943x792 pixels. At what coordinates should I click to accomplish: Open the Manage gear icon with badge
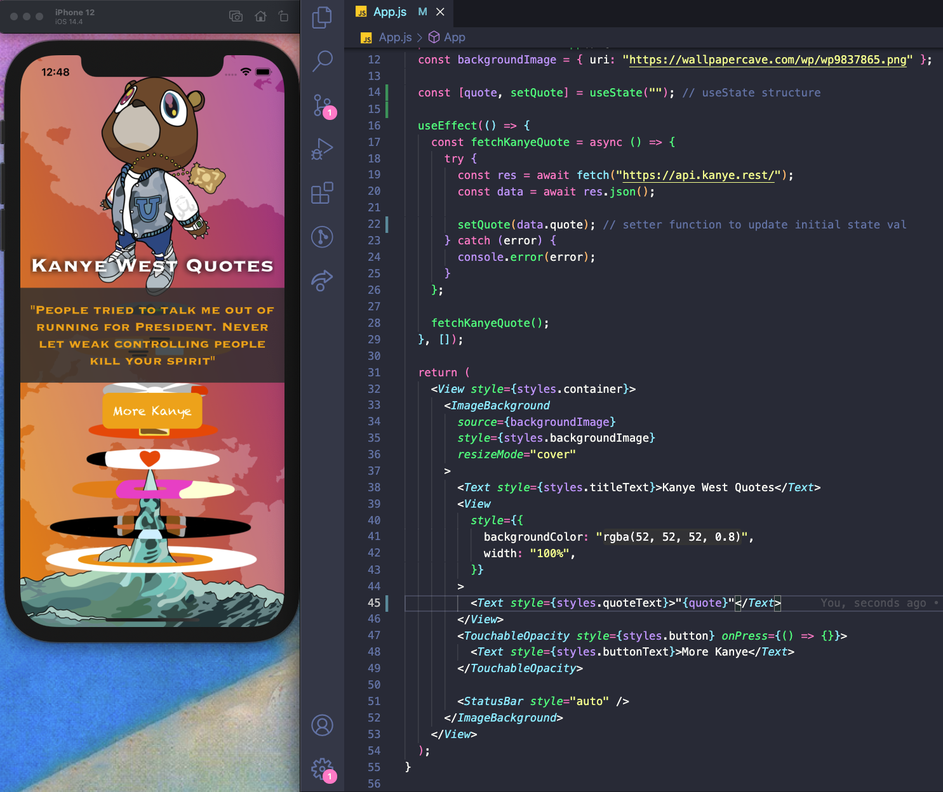(323, 770)
